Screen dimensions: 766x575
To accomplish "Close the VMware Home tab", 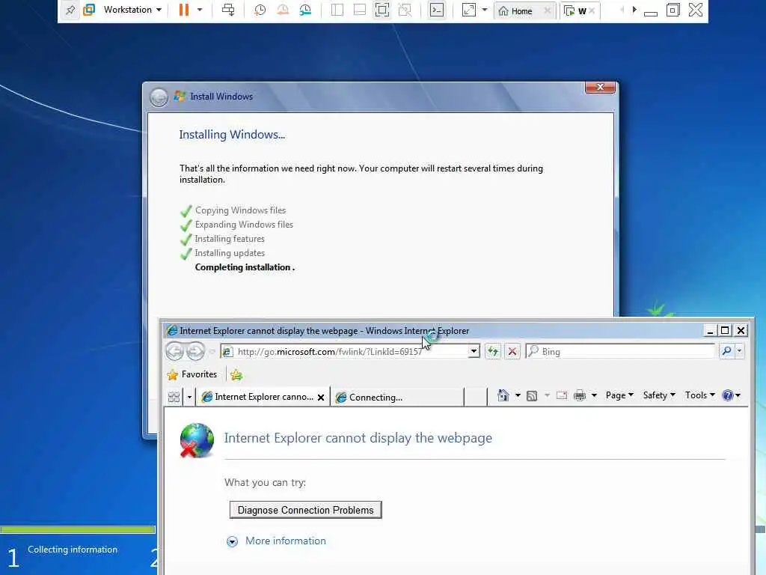I will [x=547, y=10].
